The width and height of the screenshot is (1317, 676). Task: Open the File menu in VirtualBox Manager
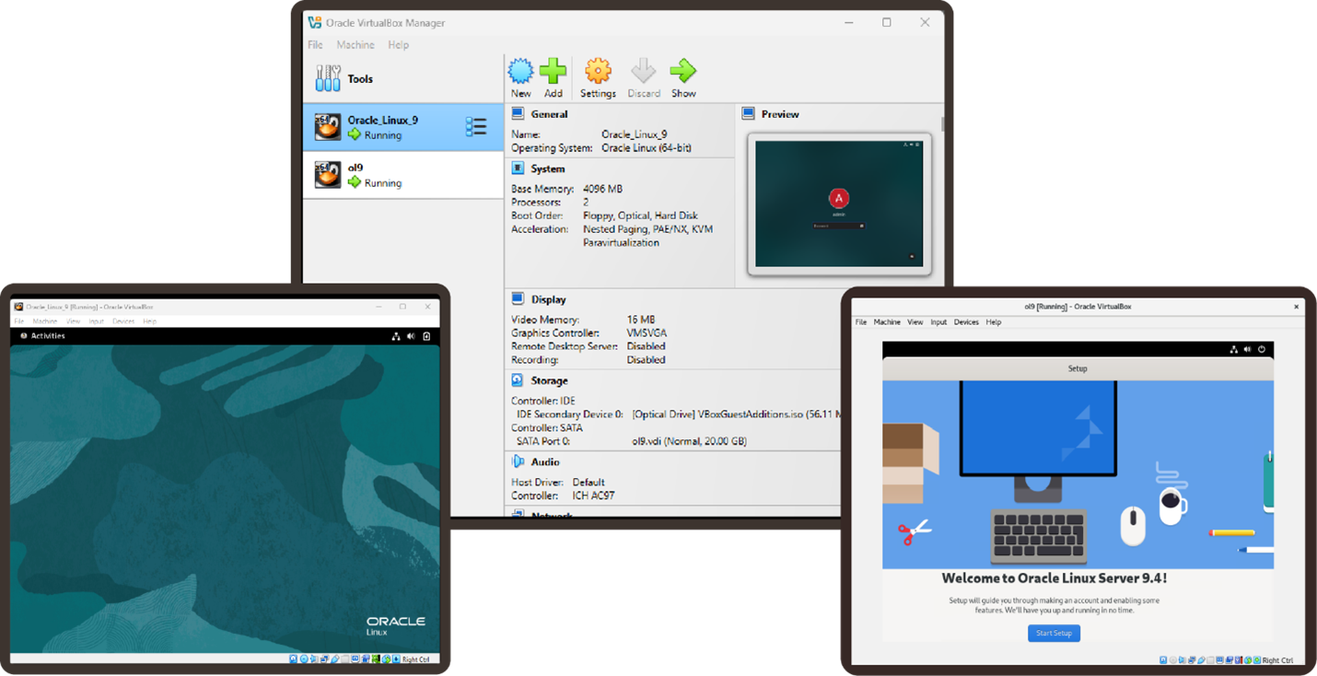(x=315, y=45)
